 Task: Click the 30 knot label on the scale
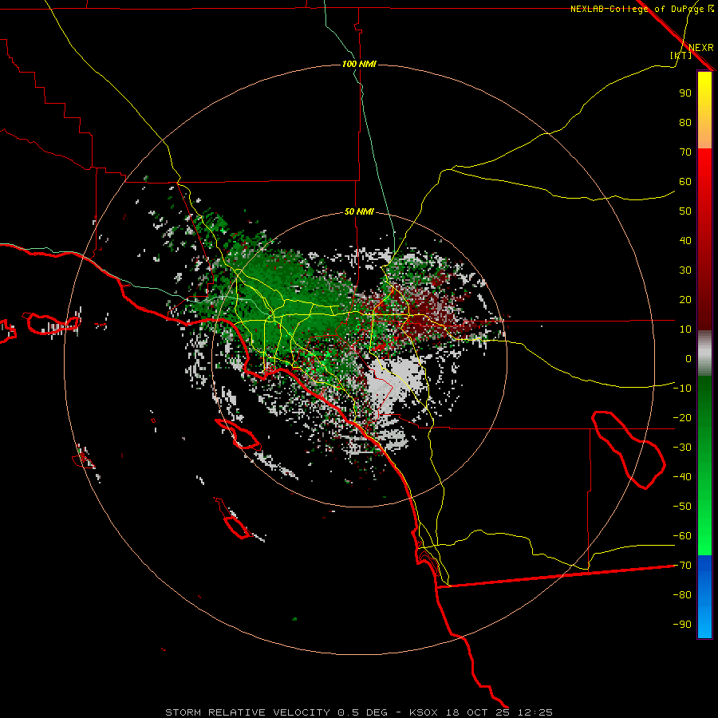685,270
